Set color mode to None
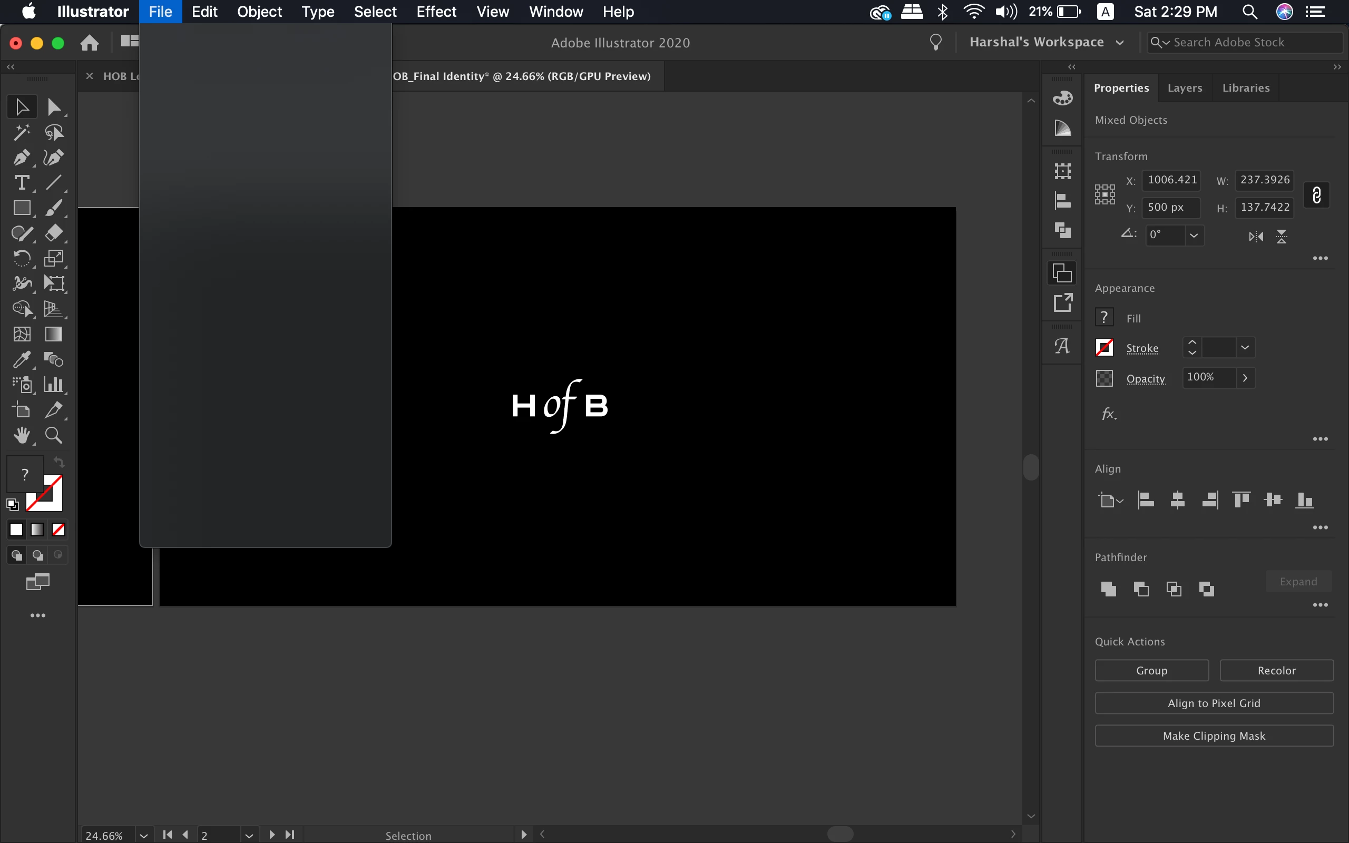The image size is (1349, 843). pos(58,530)
